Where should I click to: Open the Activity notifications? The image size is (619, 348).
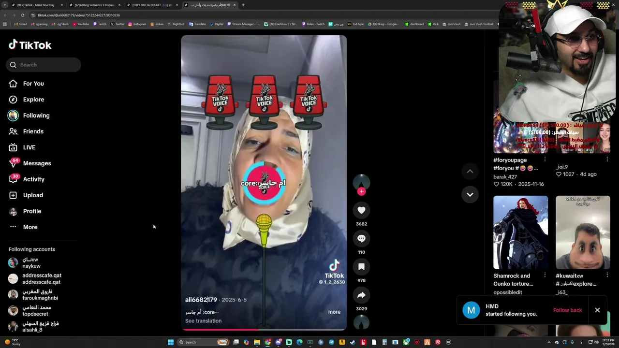tap(34, 179)
